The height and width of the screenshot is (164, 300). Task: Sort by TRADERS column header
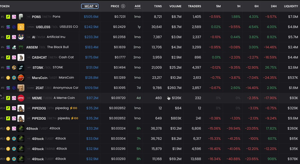pyautogui.click(x=194, y=6)
